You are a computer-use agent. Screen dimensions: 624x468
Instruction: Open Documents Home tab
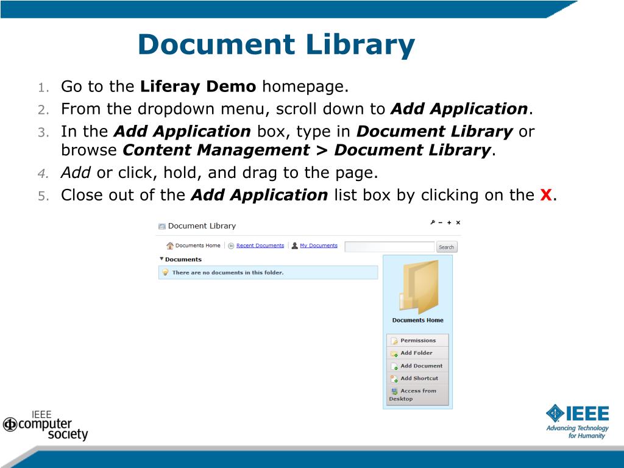point(198,246)
